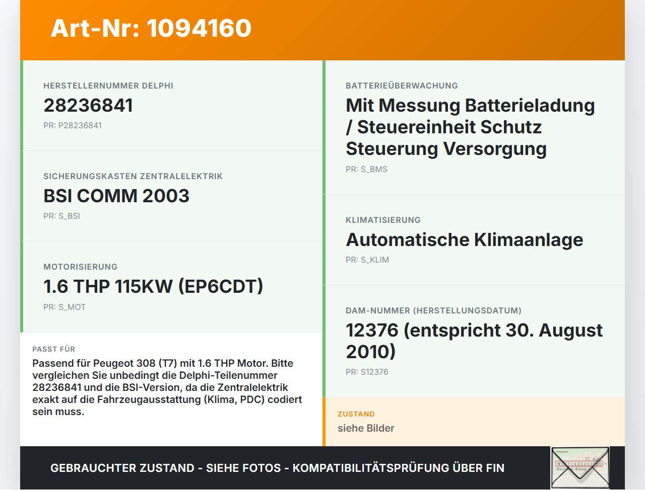Click the 'KLIMATISIERUNG' label

tap(383, 220)
